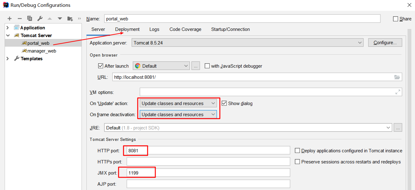Open the JRE Default dropdown
The width and height of the screenshot is (415, 190).
(248, 128)
